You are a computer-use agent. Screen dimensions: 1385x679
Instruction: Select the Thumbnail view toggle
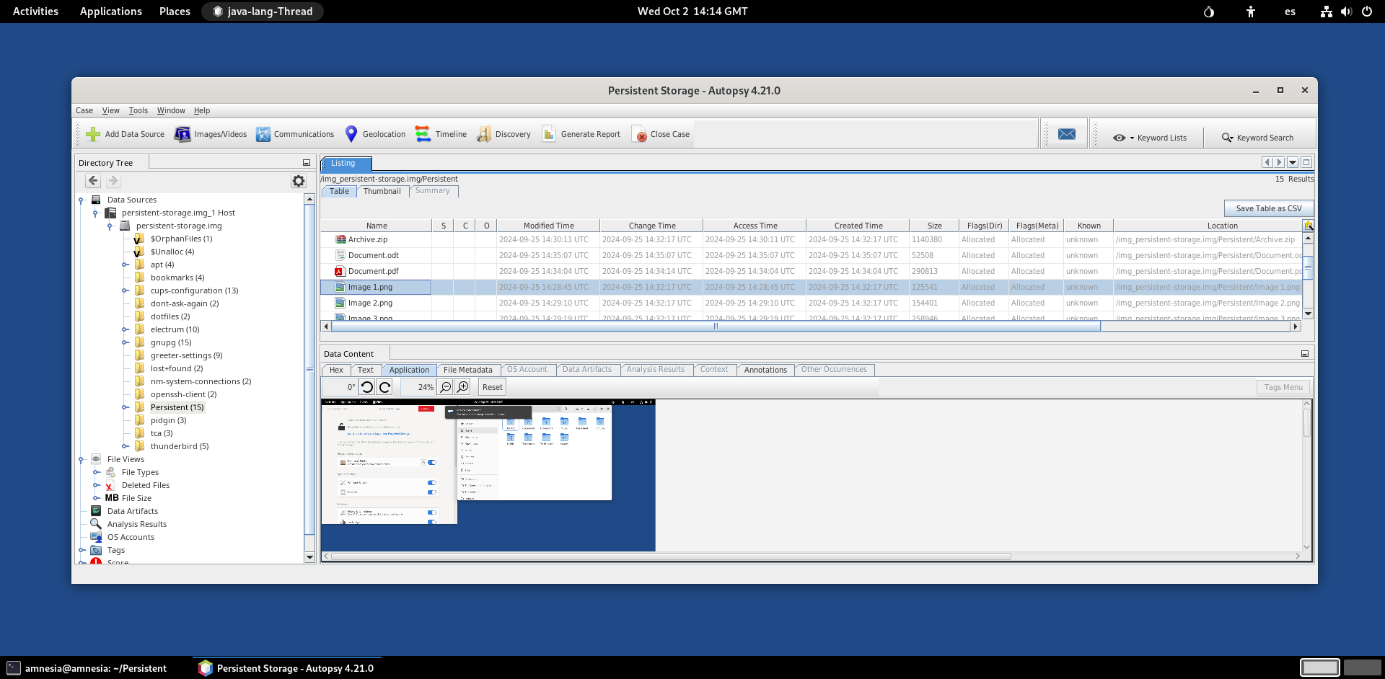pos(382,191)
